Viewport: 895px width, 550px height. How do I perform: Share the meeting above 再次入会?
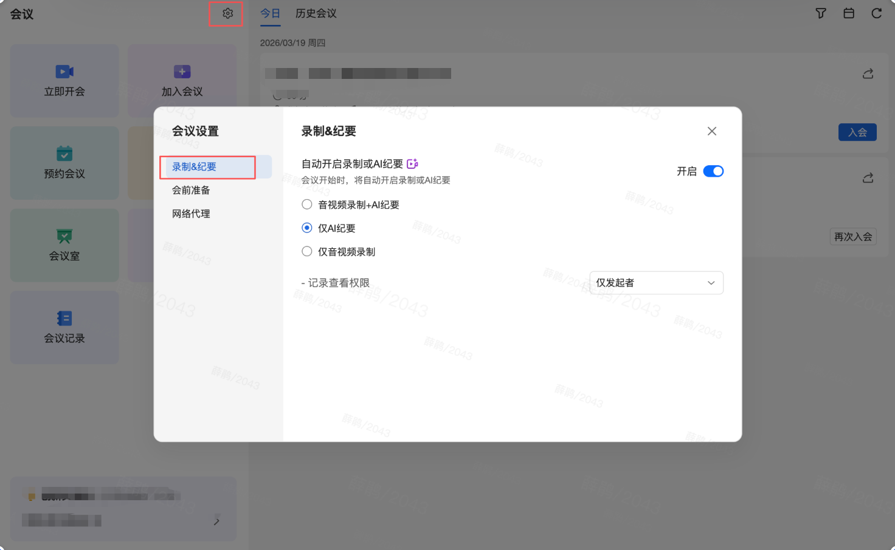tap(868, 178)
